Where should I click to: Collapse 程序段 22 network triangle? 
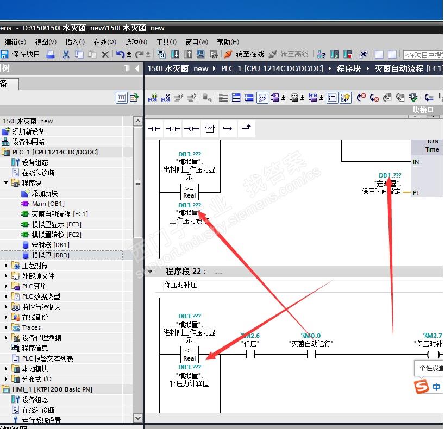(151, 271)
